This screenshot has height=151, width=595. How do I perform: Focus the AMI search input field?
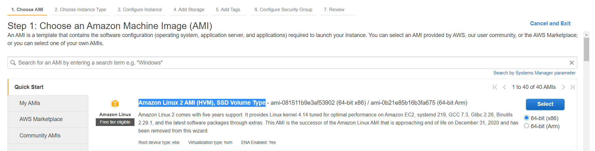292,63
